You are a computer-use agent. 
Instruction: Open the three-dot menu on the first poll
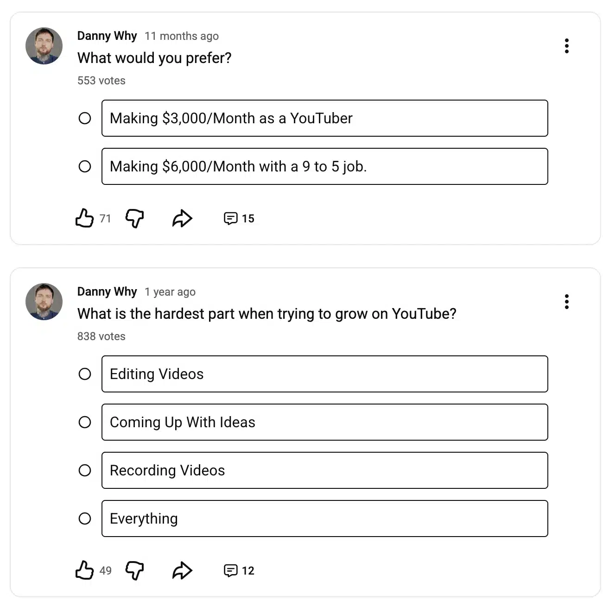click(566, 46)
